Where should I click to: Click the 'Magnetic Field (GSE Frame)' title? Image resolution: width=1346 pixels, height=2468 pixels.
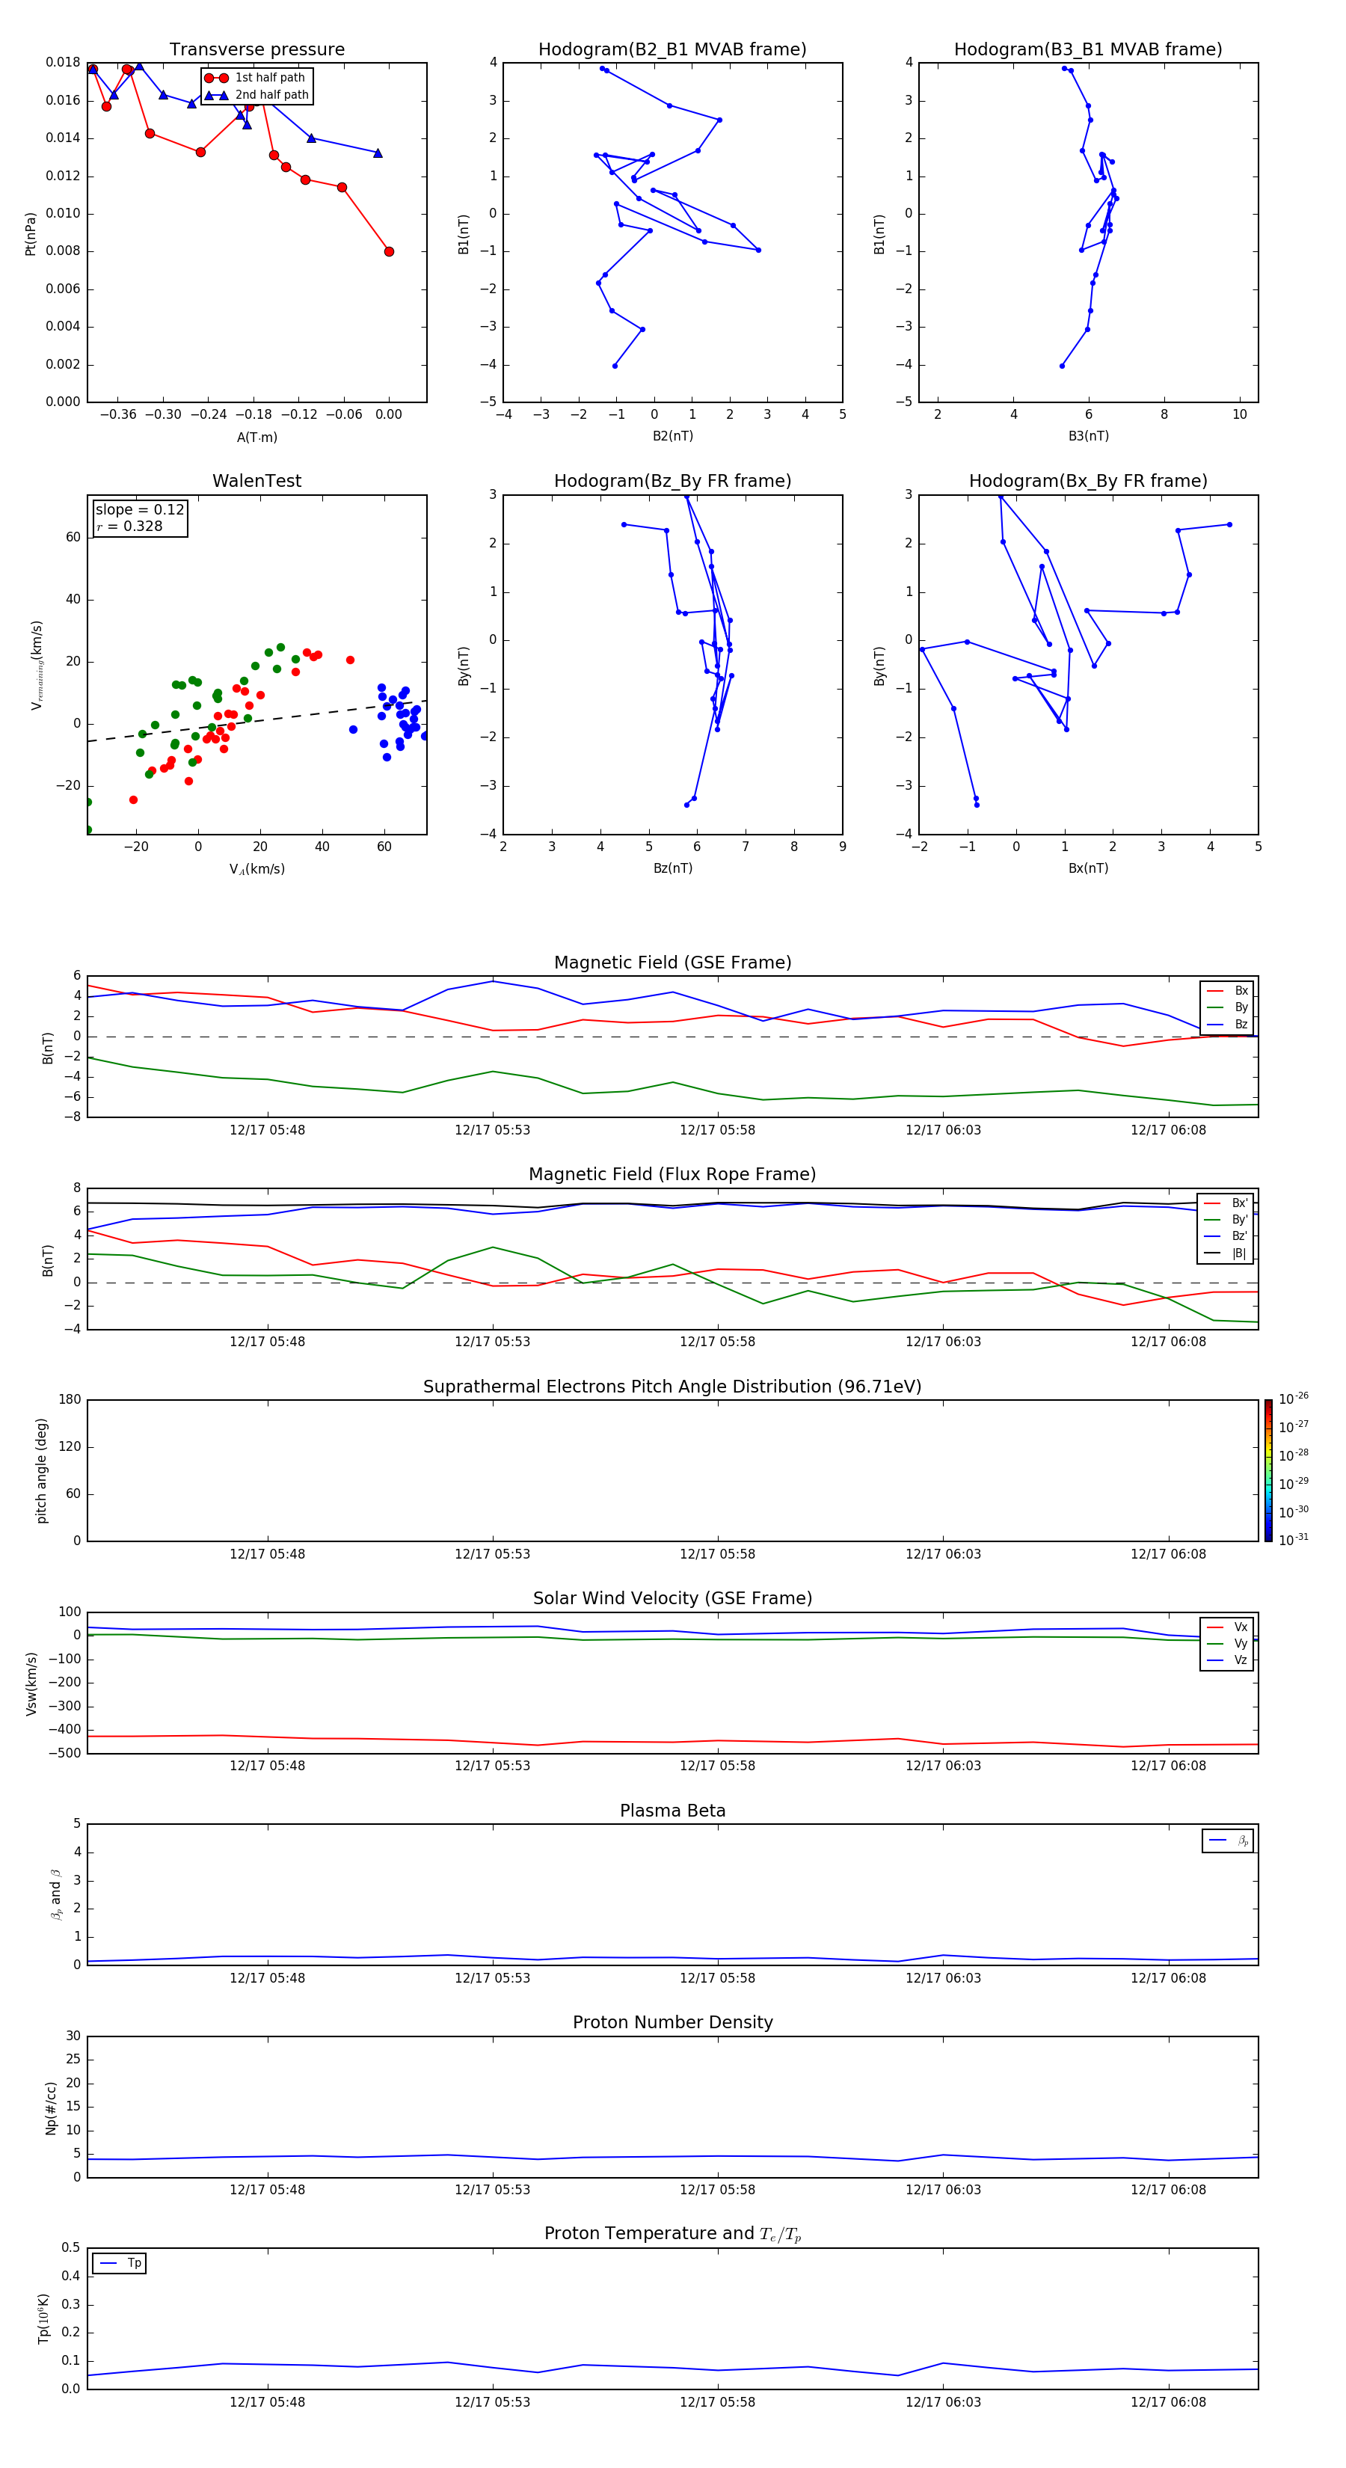pyautogui.click(x=672, y=963)
